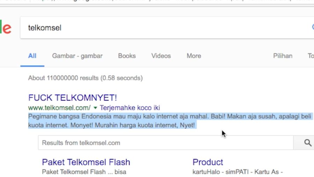Click the magnifier icon for site search
Screen dimensions: 314x177
click(x=308, y=143)
